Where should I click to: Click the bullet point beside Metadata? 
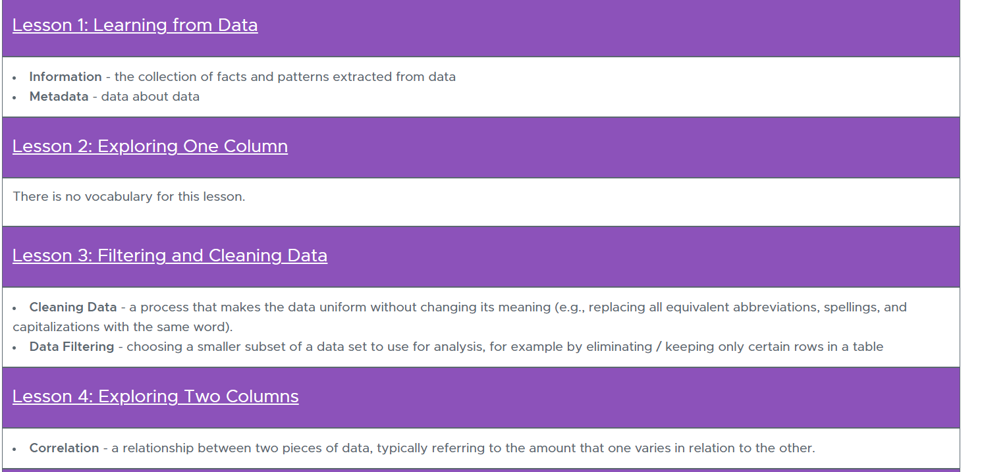click(15, 97)
